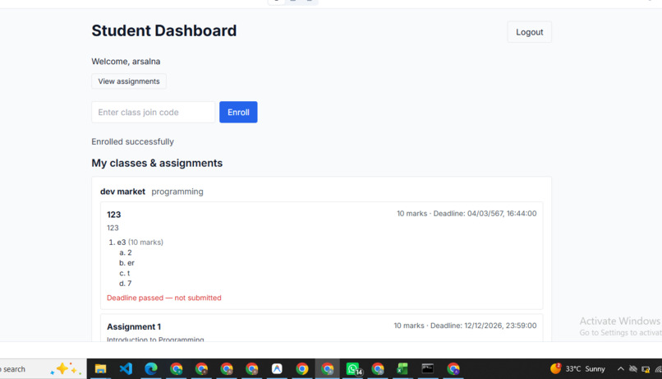Image resolution: width=662 pixels, height=379 pixels.
Task: Select option a. 2
Action: tap(126, 252)
